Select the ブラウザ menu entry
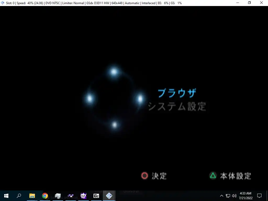The image size is (268, 201). (x=177, y=93)
